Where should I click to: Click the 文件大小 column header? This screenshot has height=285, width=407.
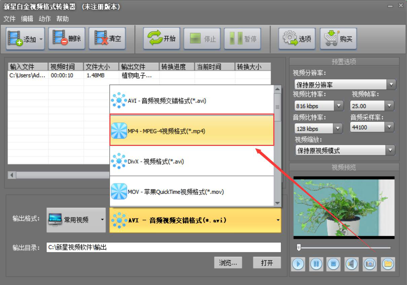[x=101, y=67]
